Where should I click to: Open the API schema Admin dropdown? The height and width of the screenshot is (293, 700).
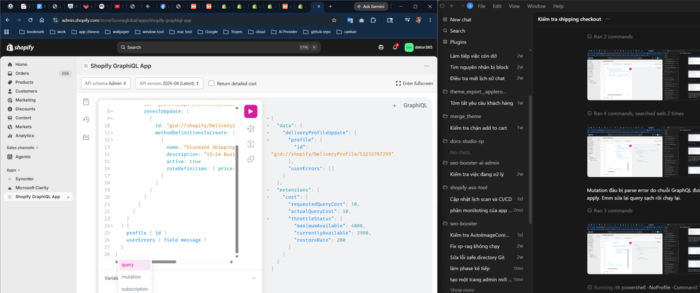coord(106,83)
